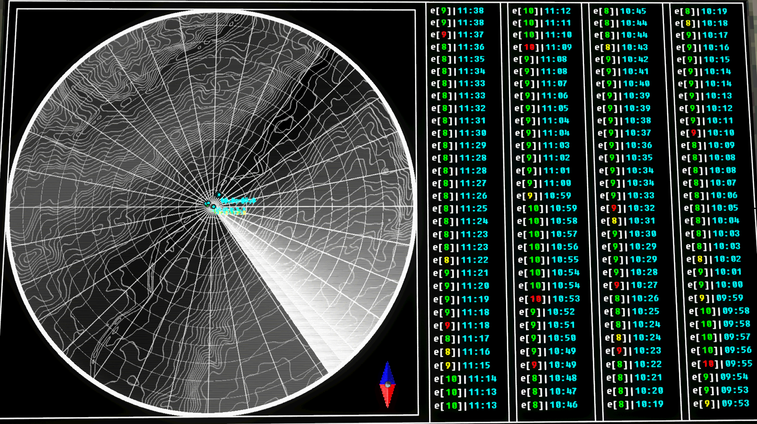Select the red e[10]|09:55 entry
This screenshot has height=424, width=757.
click(722, 364)
